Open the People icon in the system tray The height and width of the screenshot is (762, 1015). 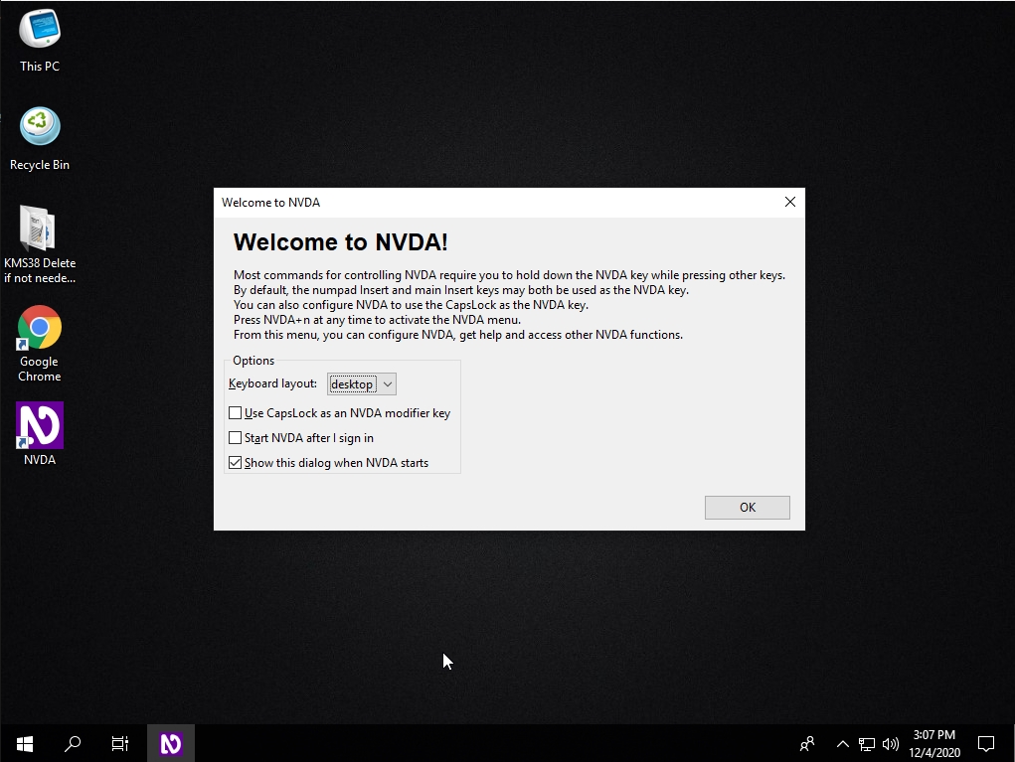[x=807, y=744]
